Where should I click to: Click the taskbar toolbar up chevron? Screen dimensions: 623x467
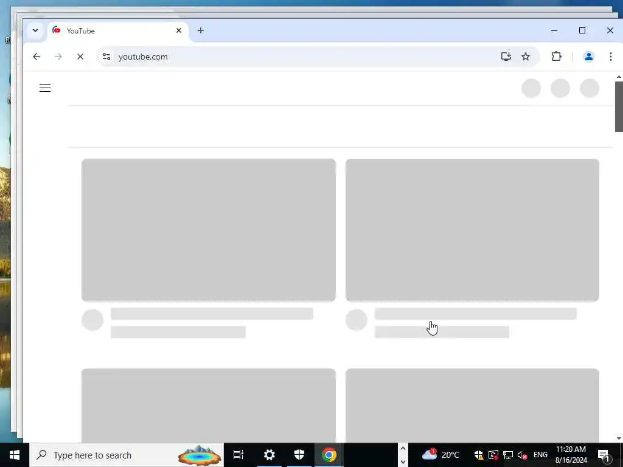tap(403, 449)
